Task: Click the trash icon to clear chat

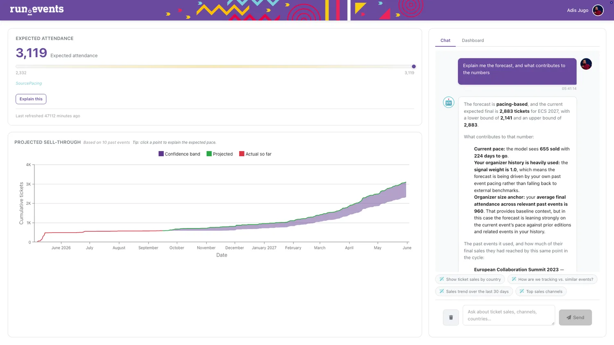Action: pyautogui.click(x=451, y=317)
